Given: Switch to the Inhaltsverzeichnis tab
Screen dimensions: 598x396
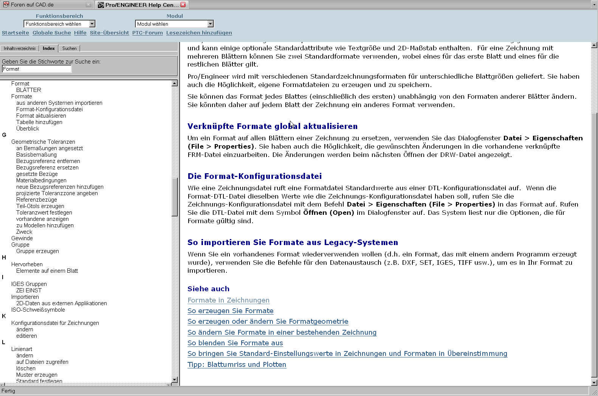Looking at the screenshot, I should [x=20, y=48].
